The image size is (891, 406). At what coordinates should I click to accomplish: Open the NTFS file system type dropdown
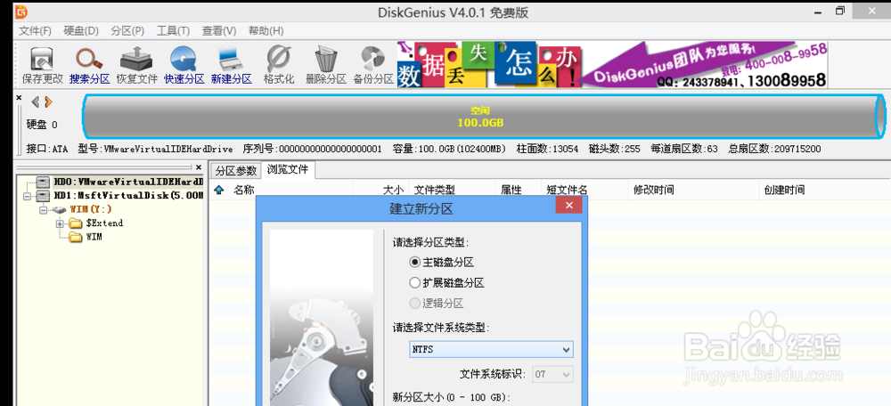click(491, 349)
